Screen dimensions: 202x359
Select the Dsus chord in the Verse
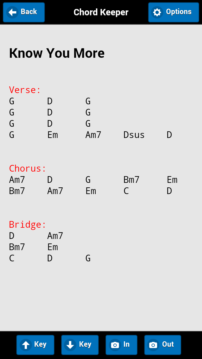134,135
